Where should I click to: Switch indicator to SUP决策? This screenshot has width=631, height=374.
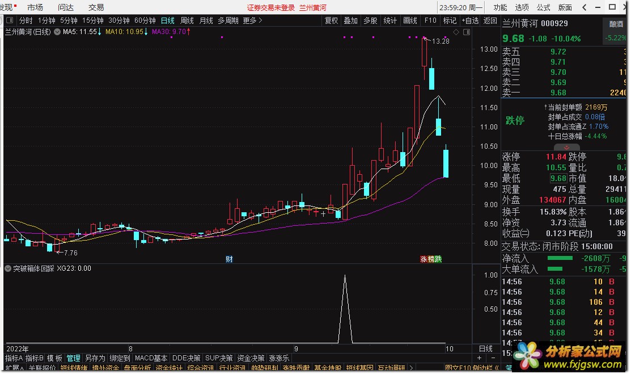point(219,358)
